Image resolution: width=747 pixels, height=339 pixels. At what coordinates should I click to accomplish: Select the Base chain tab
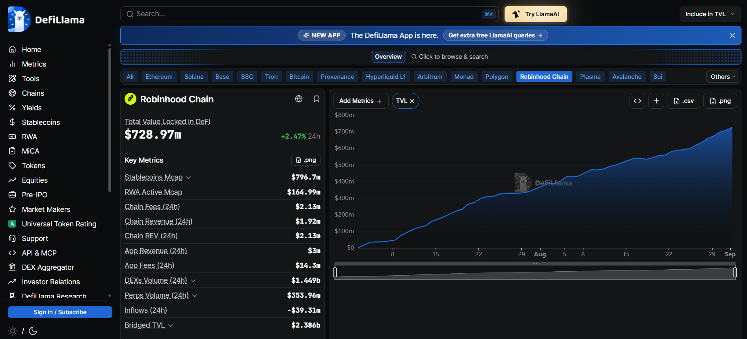pyautogui.click(x=222, y=77)
